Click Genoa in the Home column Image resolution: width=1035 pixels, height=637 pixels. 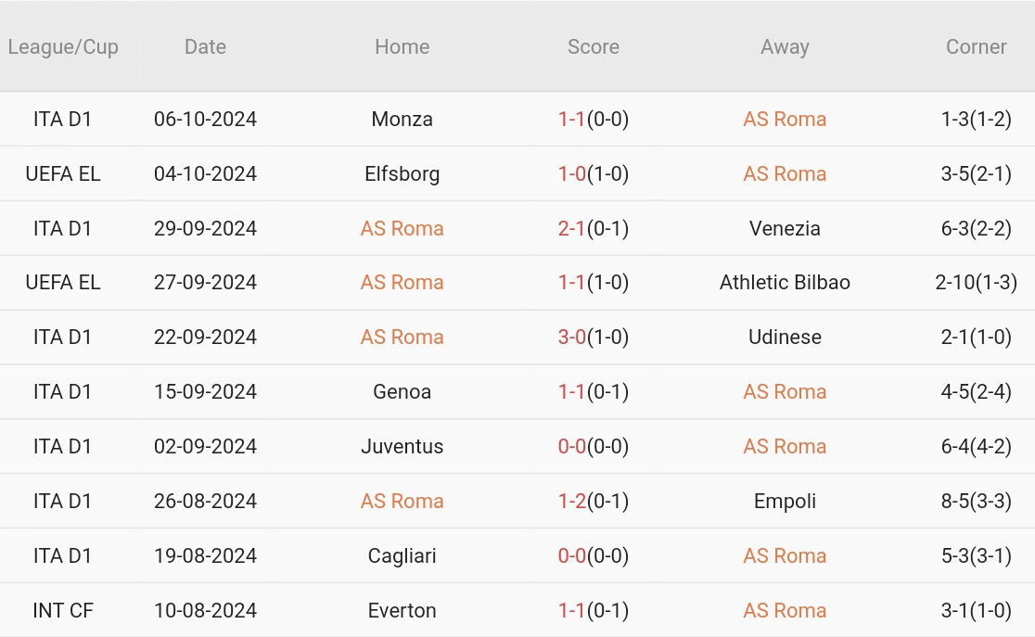coord(402,392)
